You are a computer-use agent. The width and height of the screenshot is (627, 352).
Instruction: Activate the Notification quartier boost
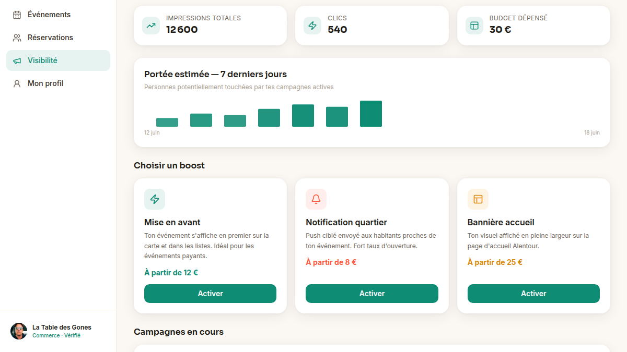tap(372, 294)
